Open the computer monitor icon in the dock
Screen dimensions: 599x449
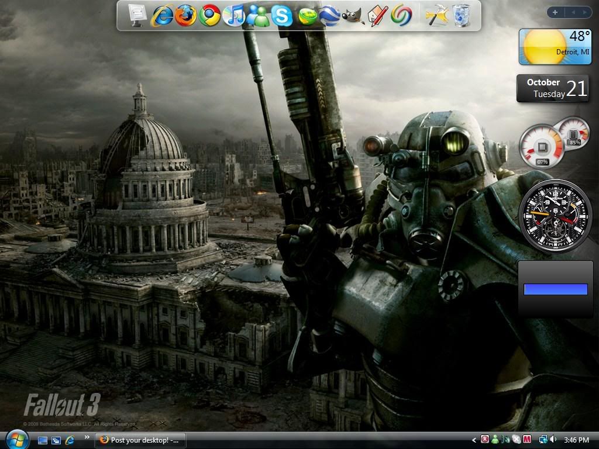[x=138, y=15]
